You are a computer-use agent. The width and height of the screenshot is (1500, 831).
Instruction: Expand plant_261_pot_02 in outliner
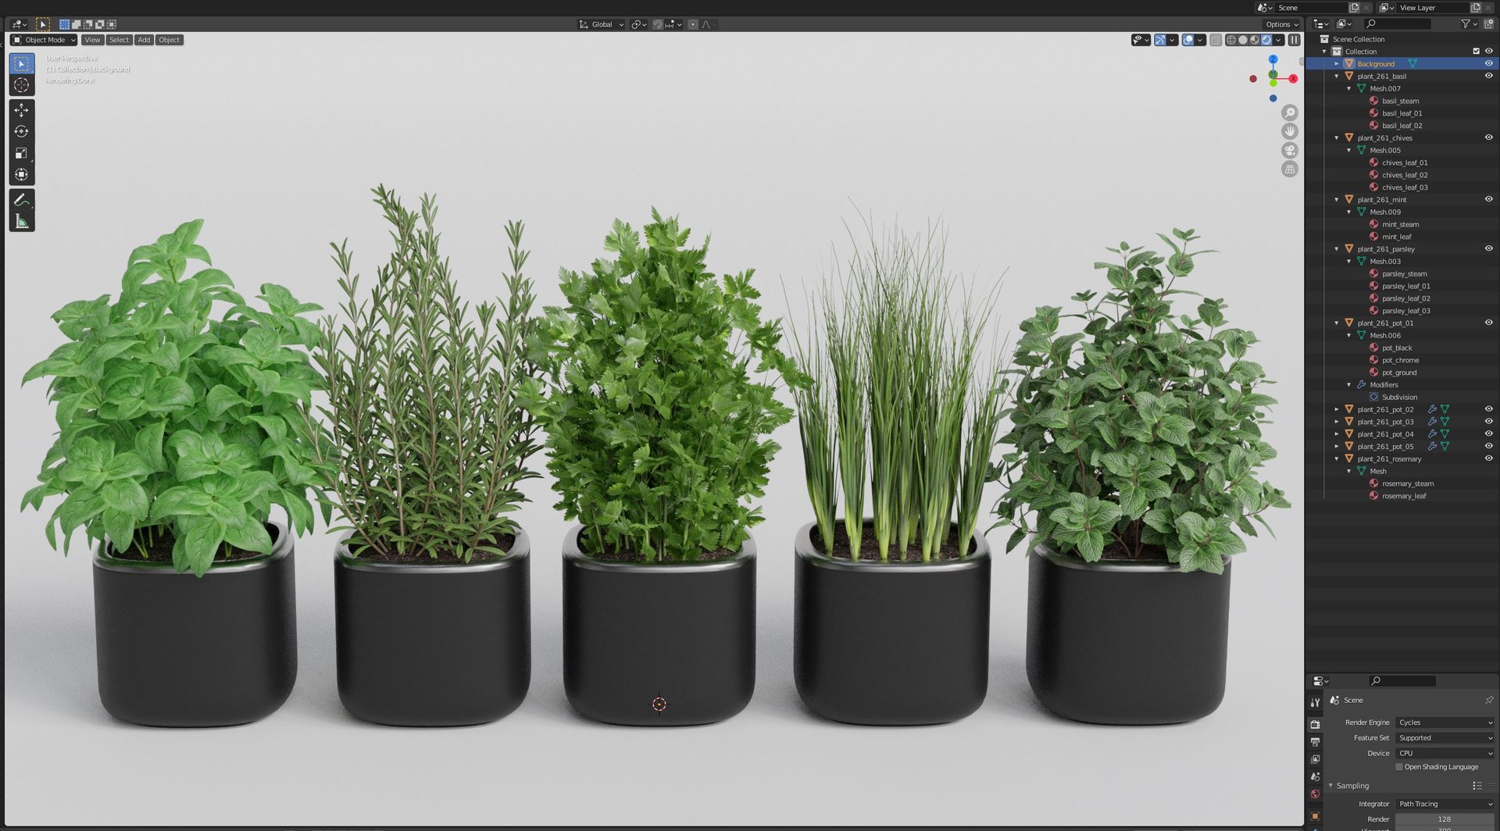[1337, 409]
